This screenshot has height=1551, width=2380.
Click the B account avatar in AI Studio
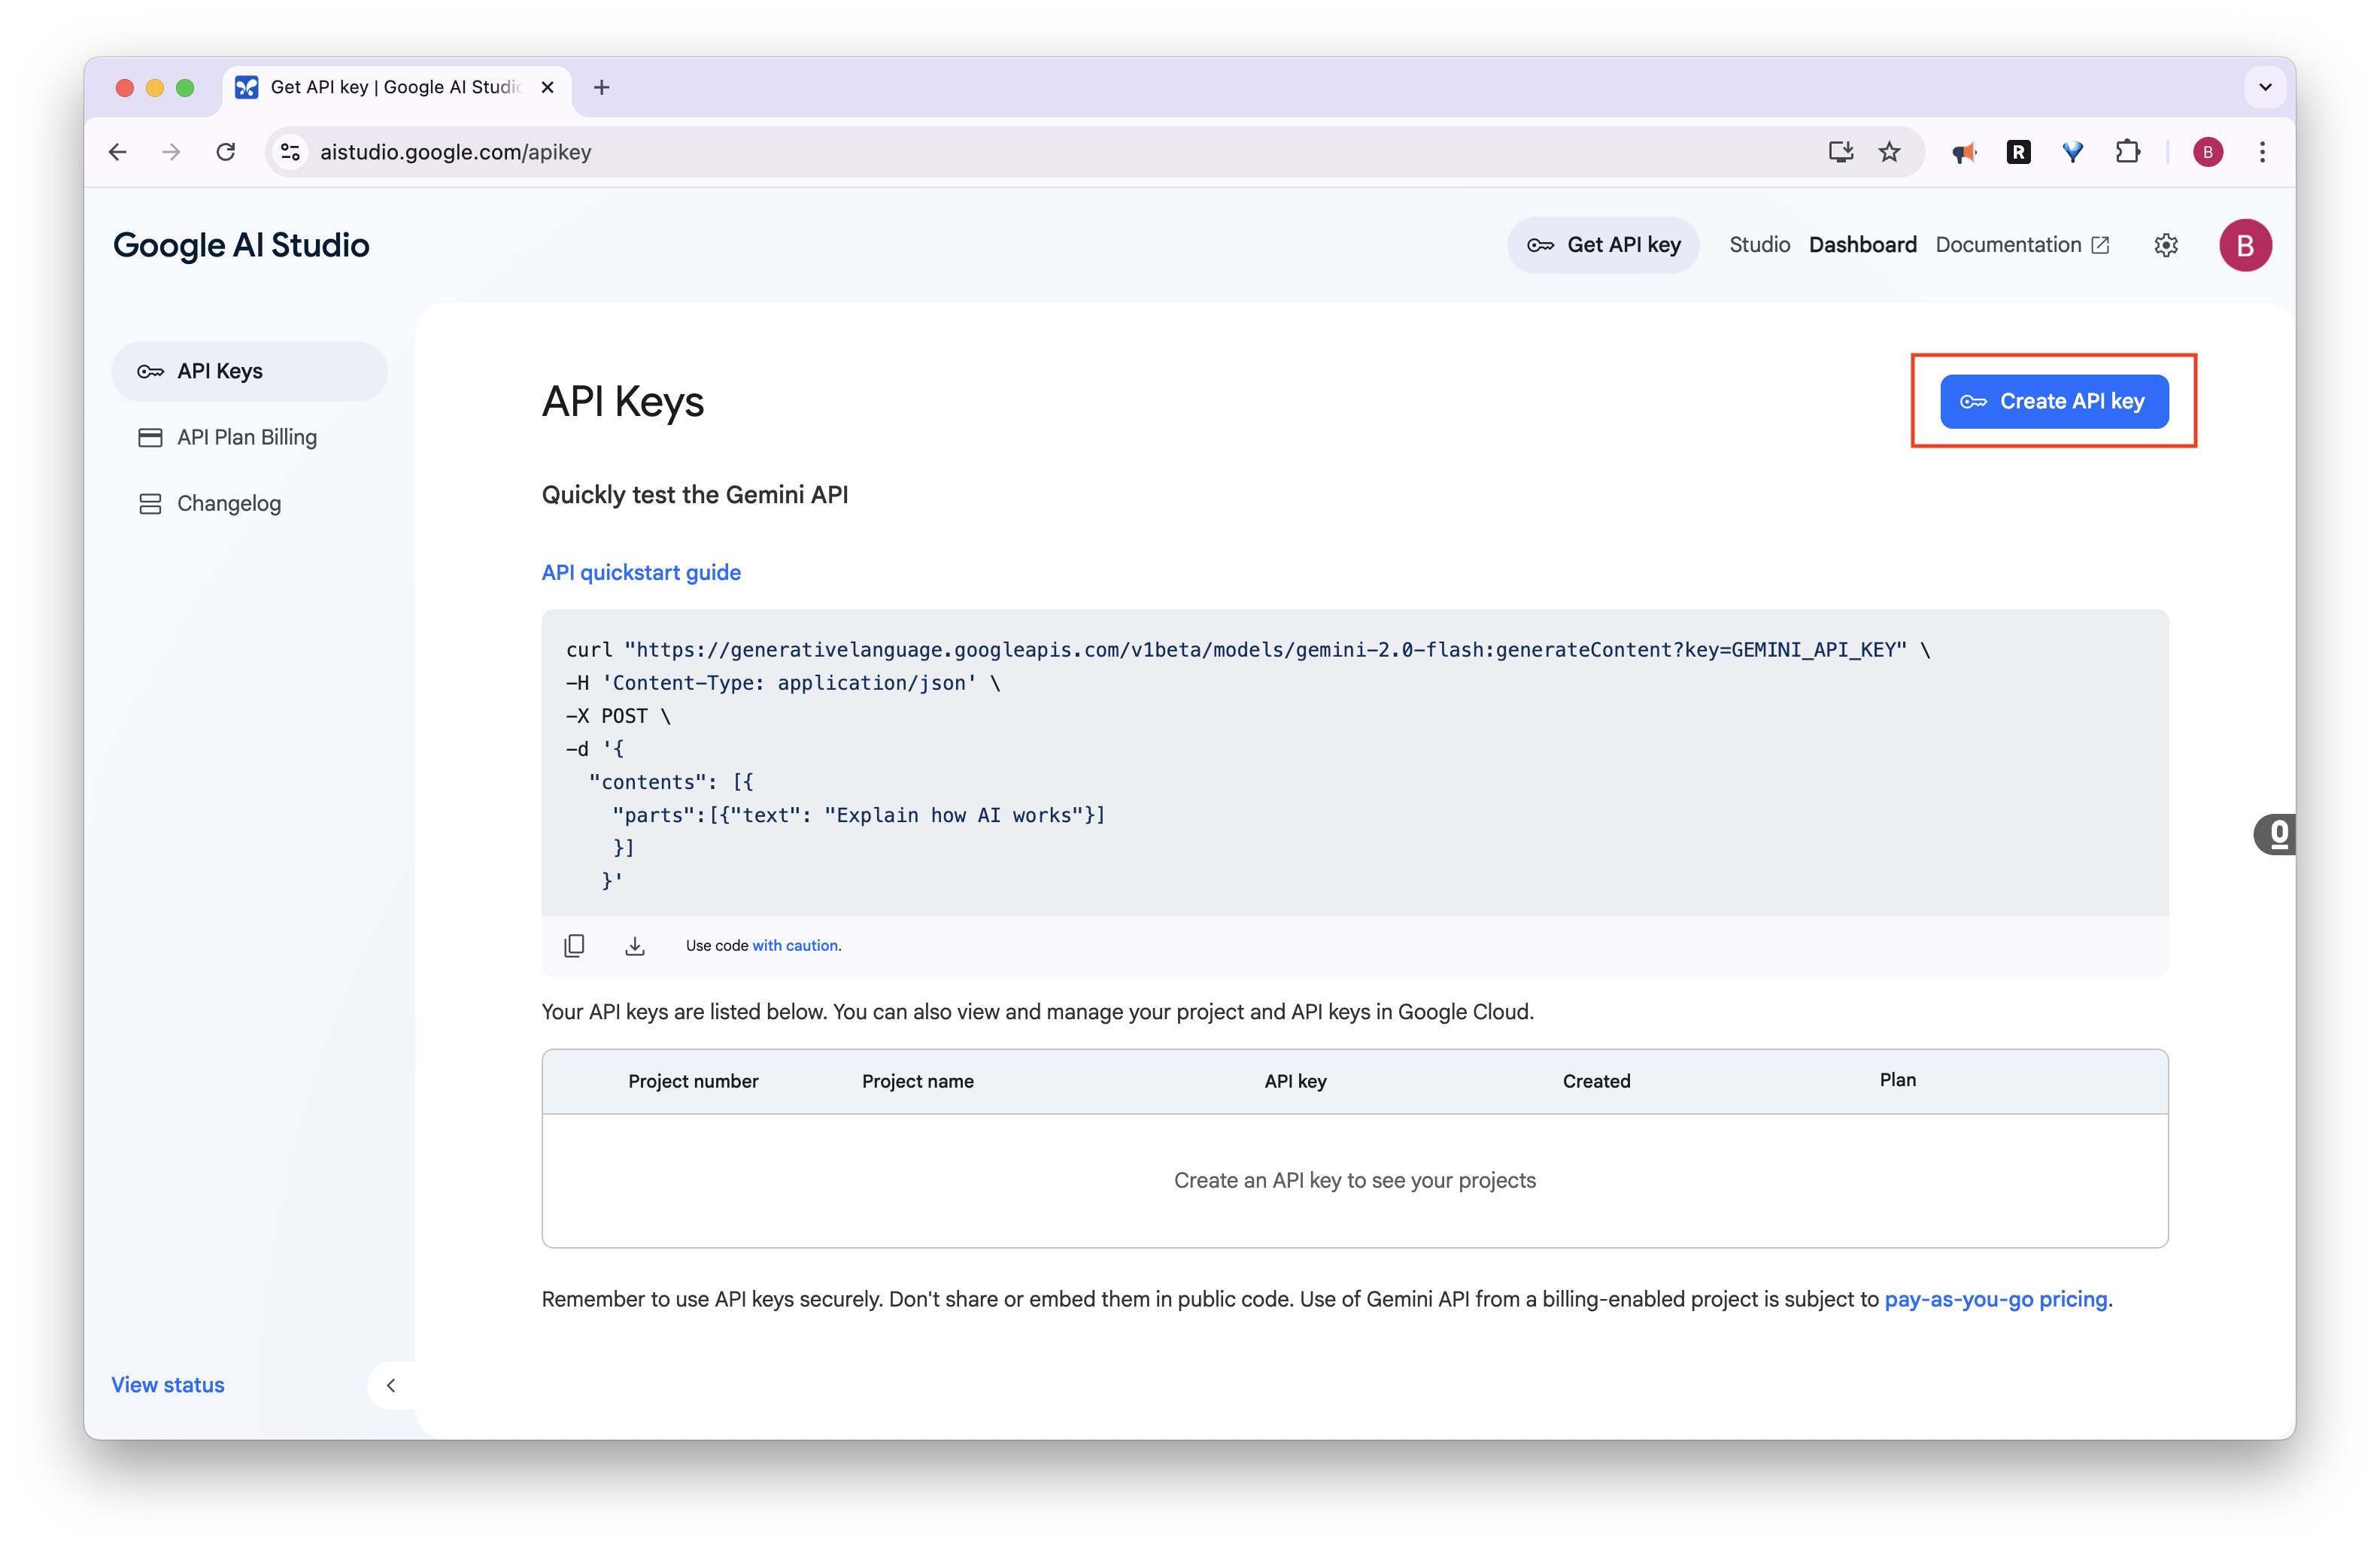click(x=2245, y=245)
